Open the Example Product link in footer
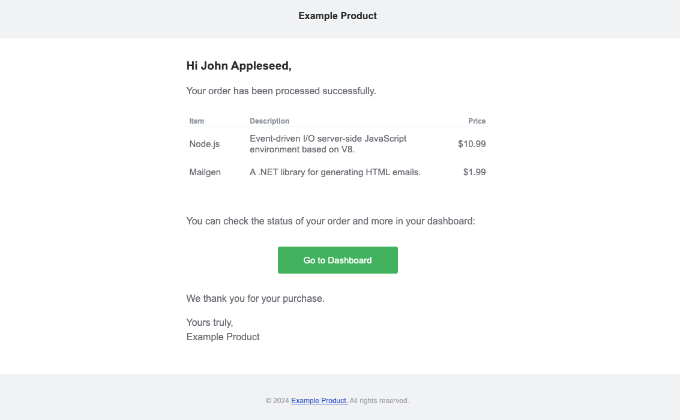Image resolution: width=680 pixels, height=420 pixels. click(x=319, y=401)
